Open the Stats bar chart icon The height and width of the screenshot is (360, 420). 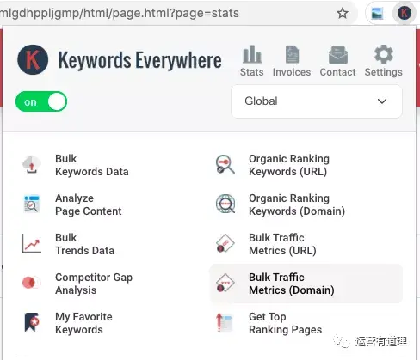[252, 54]
